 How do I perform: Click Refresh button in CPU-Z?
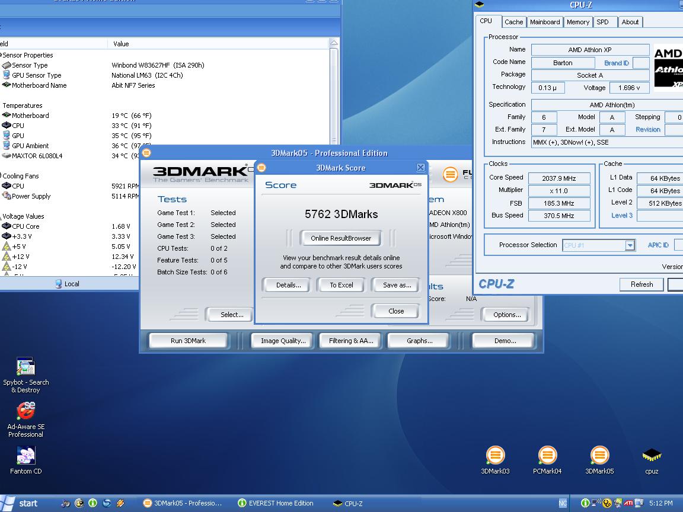[641, 284]
